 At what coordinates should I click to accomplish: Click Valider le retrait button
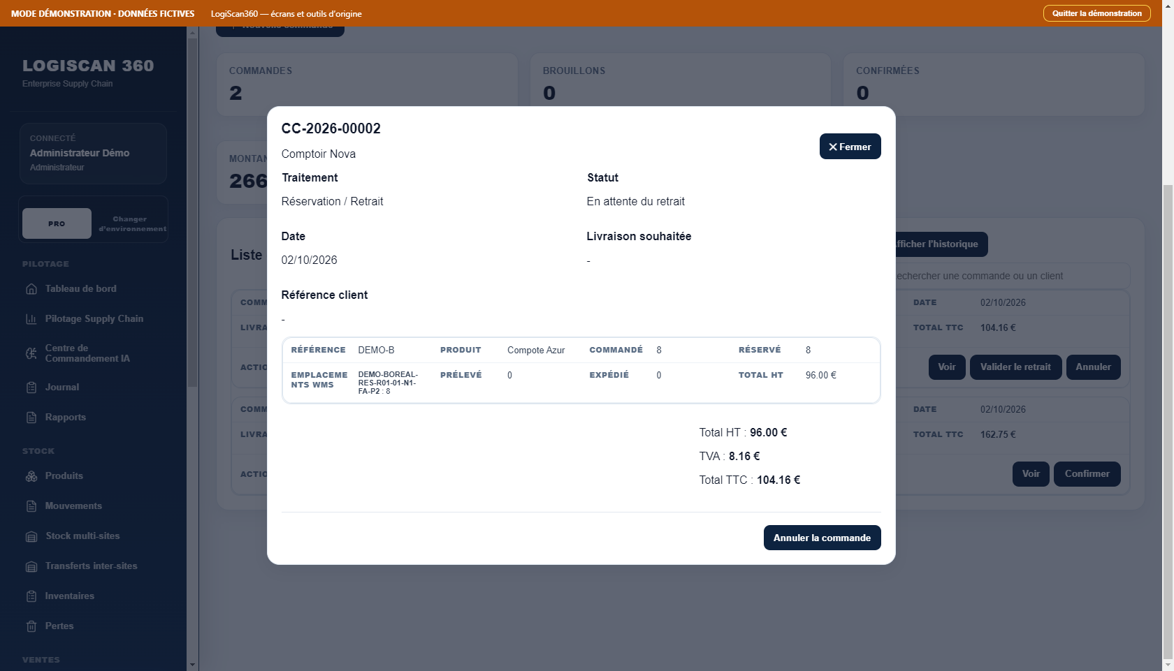[1015, 367]
